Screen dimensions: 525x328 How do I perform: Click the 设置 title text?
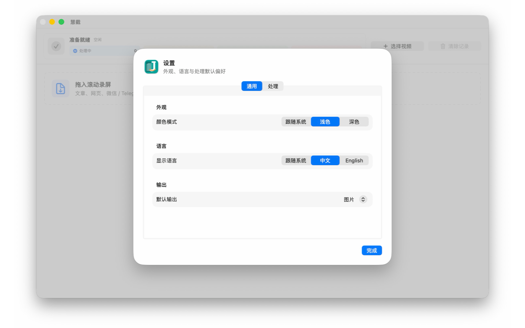coord(169,63)
